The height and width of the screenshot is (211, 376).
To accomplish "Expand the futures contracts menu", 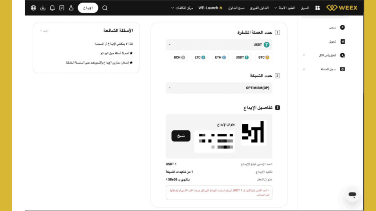I will tap(285, 8).
